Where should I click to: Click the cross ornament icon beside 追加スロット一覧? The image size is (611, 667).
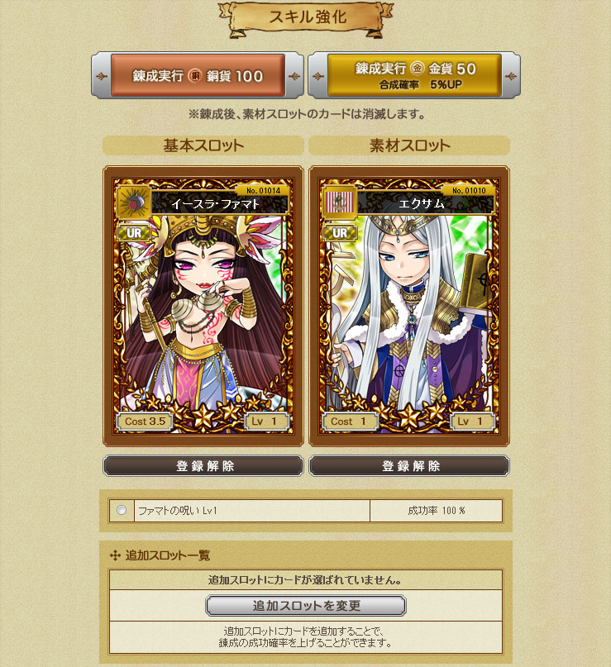click(115, 555)
